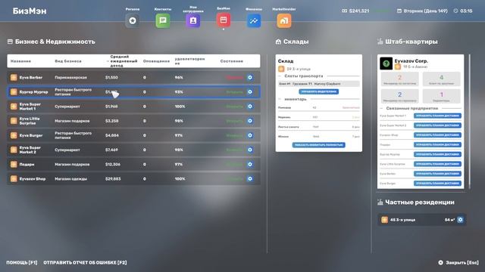The width and height of the screenshot is (485, 272).
Task: Open settings gear for Бургер Мургер
Action: tap(250, 92)
